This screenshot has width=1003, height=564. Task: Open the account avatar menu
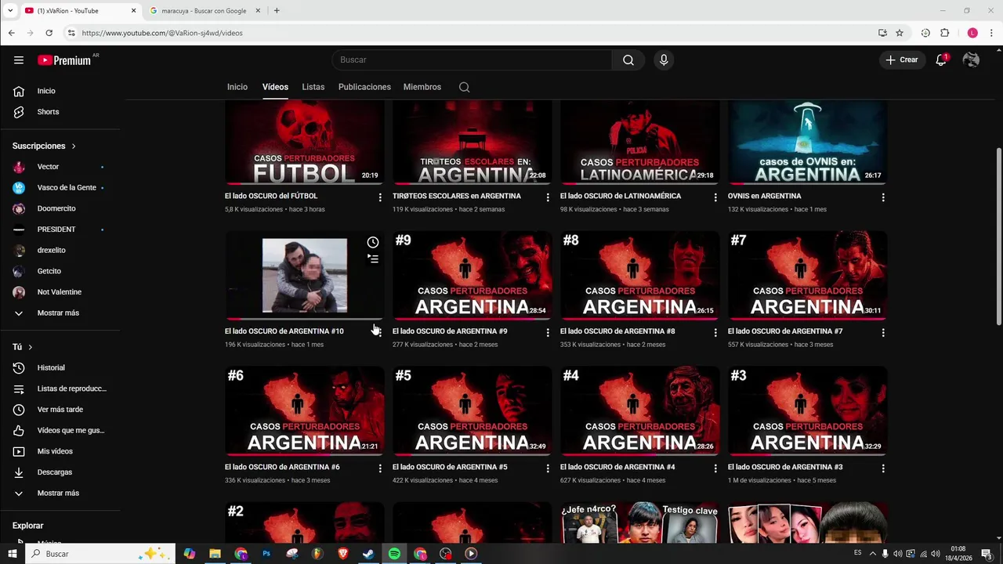click(971, 60)
